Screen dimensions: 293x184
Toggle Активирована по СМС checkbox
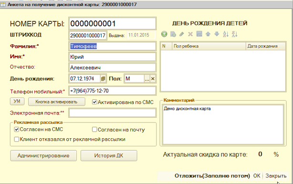point(94,102)
